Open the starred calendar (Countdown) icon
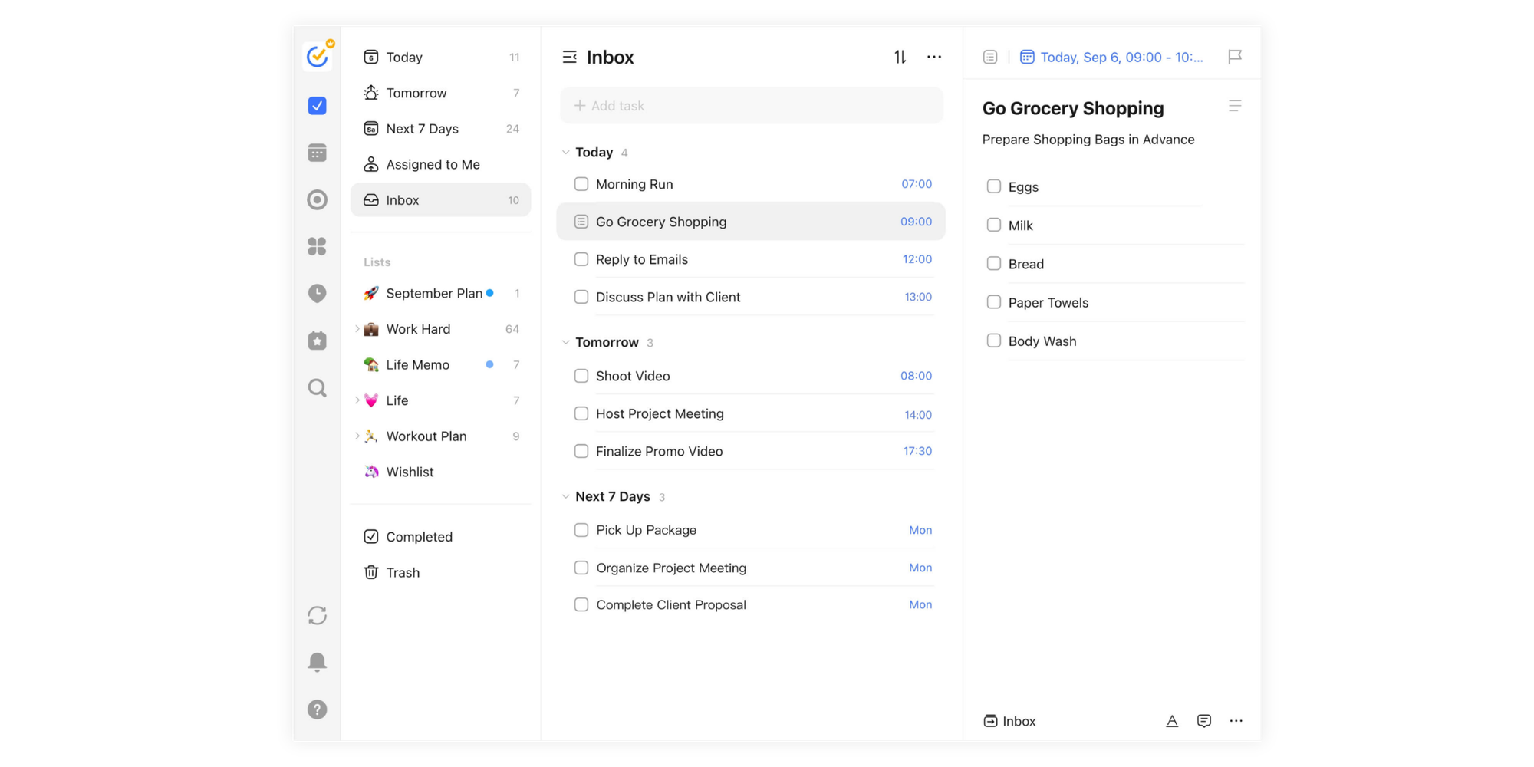 [318, 341]
